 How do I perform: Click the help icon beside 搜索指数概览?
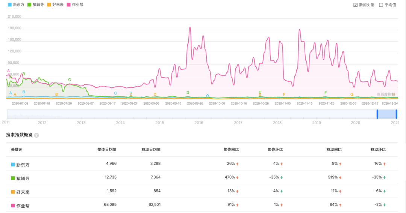36,135
